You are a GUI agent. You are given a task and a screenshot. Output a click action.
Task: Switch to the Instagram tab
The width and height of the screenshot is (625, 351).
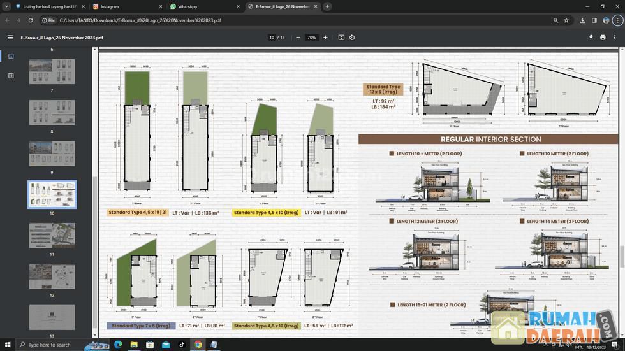click(110, 6)
